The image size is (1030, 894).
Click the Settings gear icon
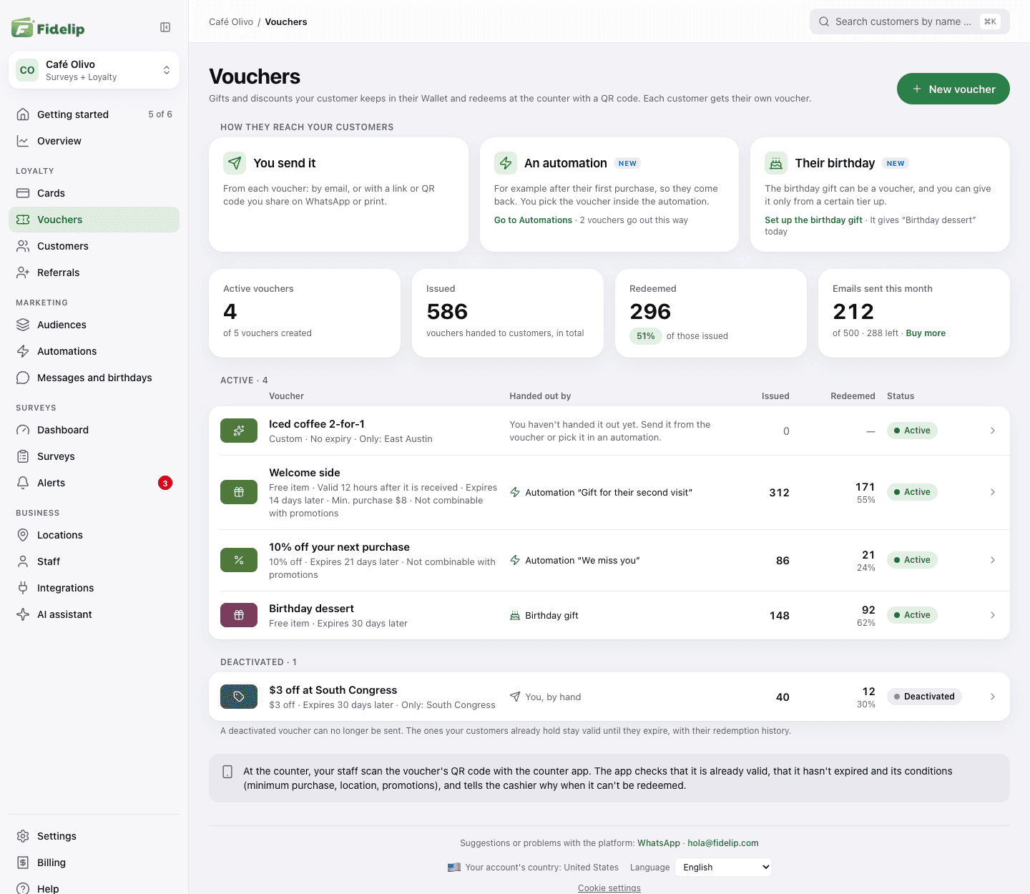point(23,836)
